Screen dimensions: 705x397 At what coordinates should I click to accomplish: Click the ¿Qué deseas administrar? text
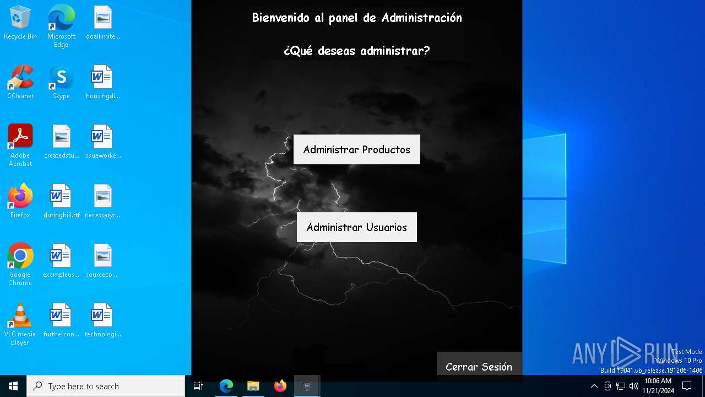tap(357, 51)
